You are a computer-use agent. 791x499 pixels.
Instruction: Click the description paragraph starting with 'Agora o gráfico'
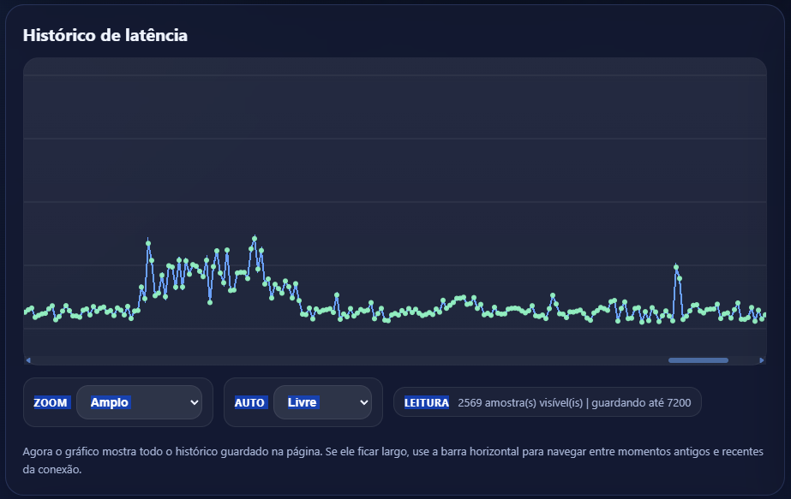[394, 460]
